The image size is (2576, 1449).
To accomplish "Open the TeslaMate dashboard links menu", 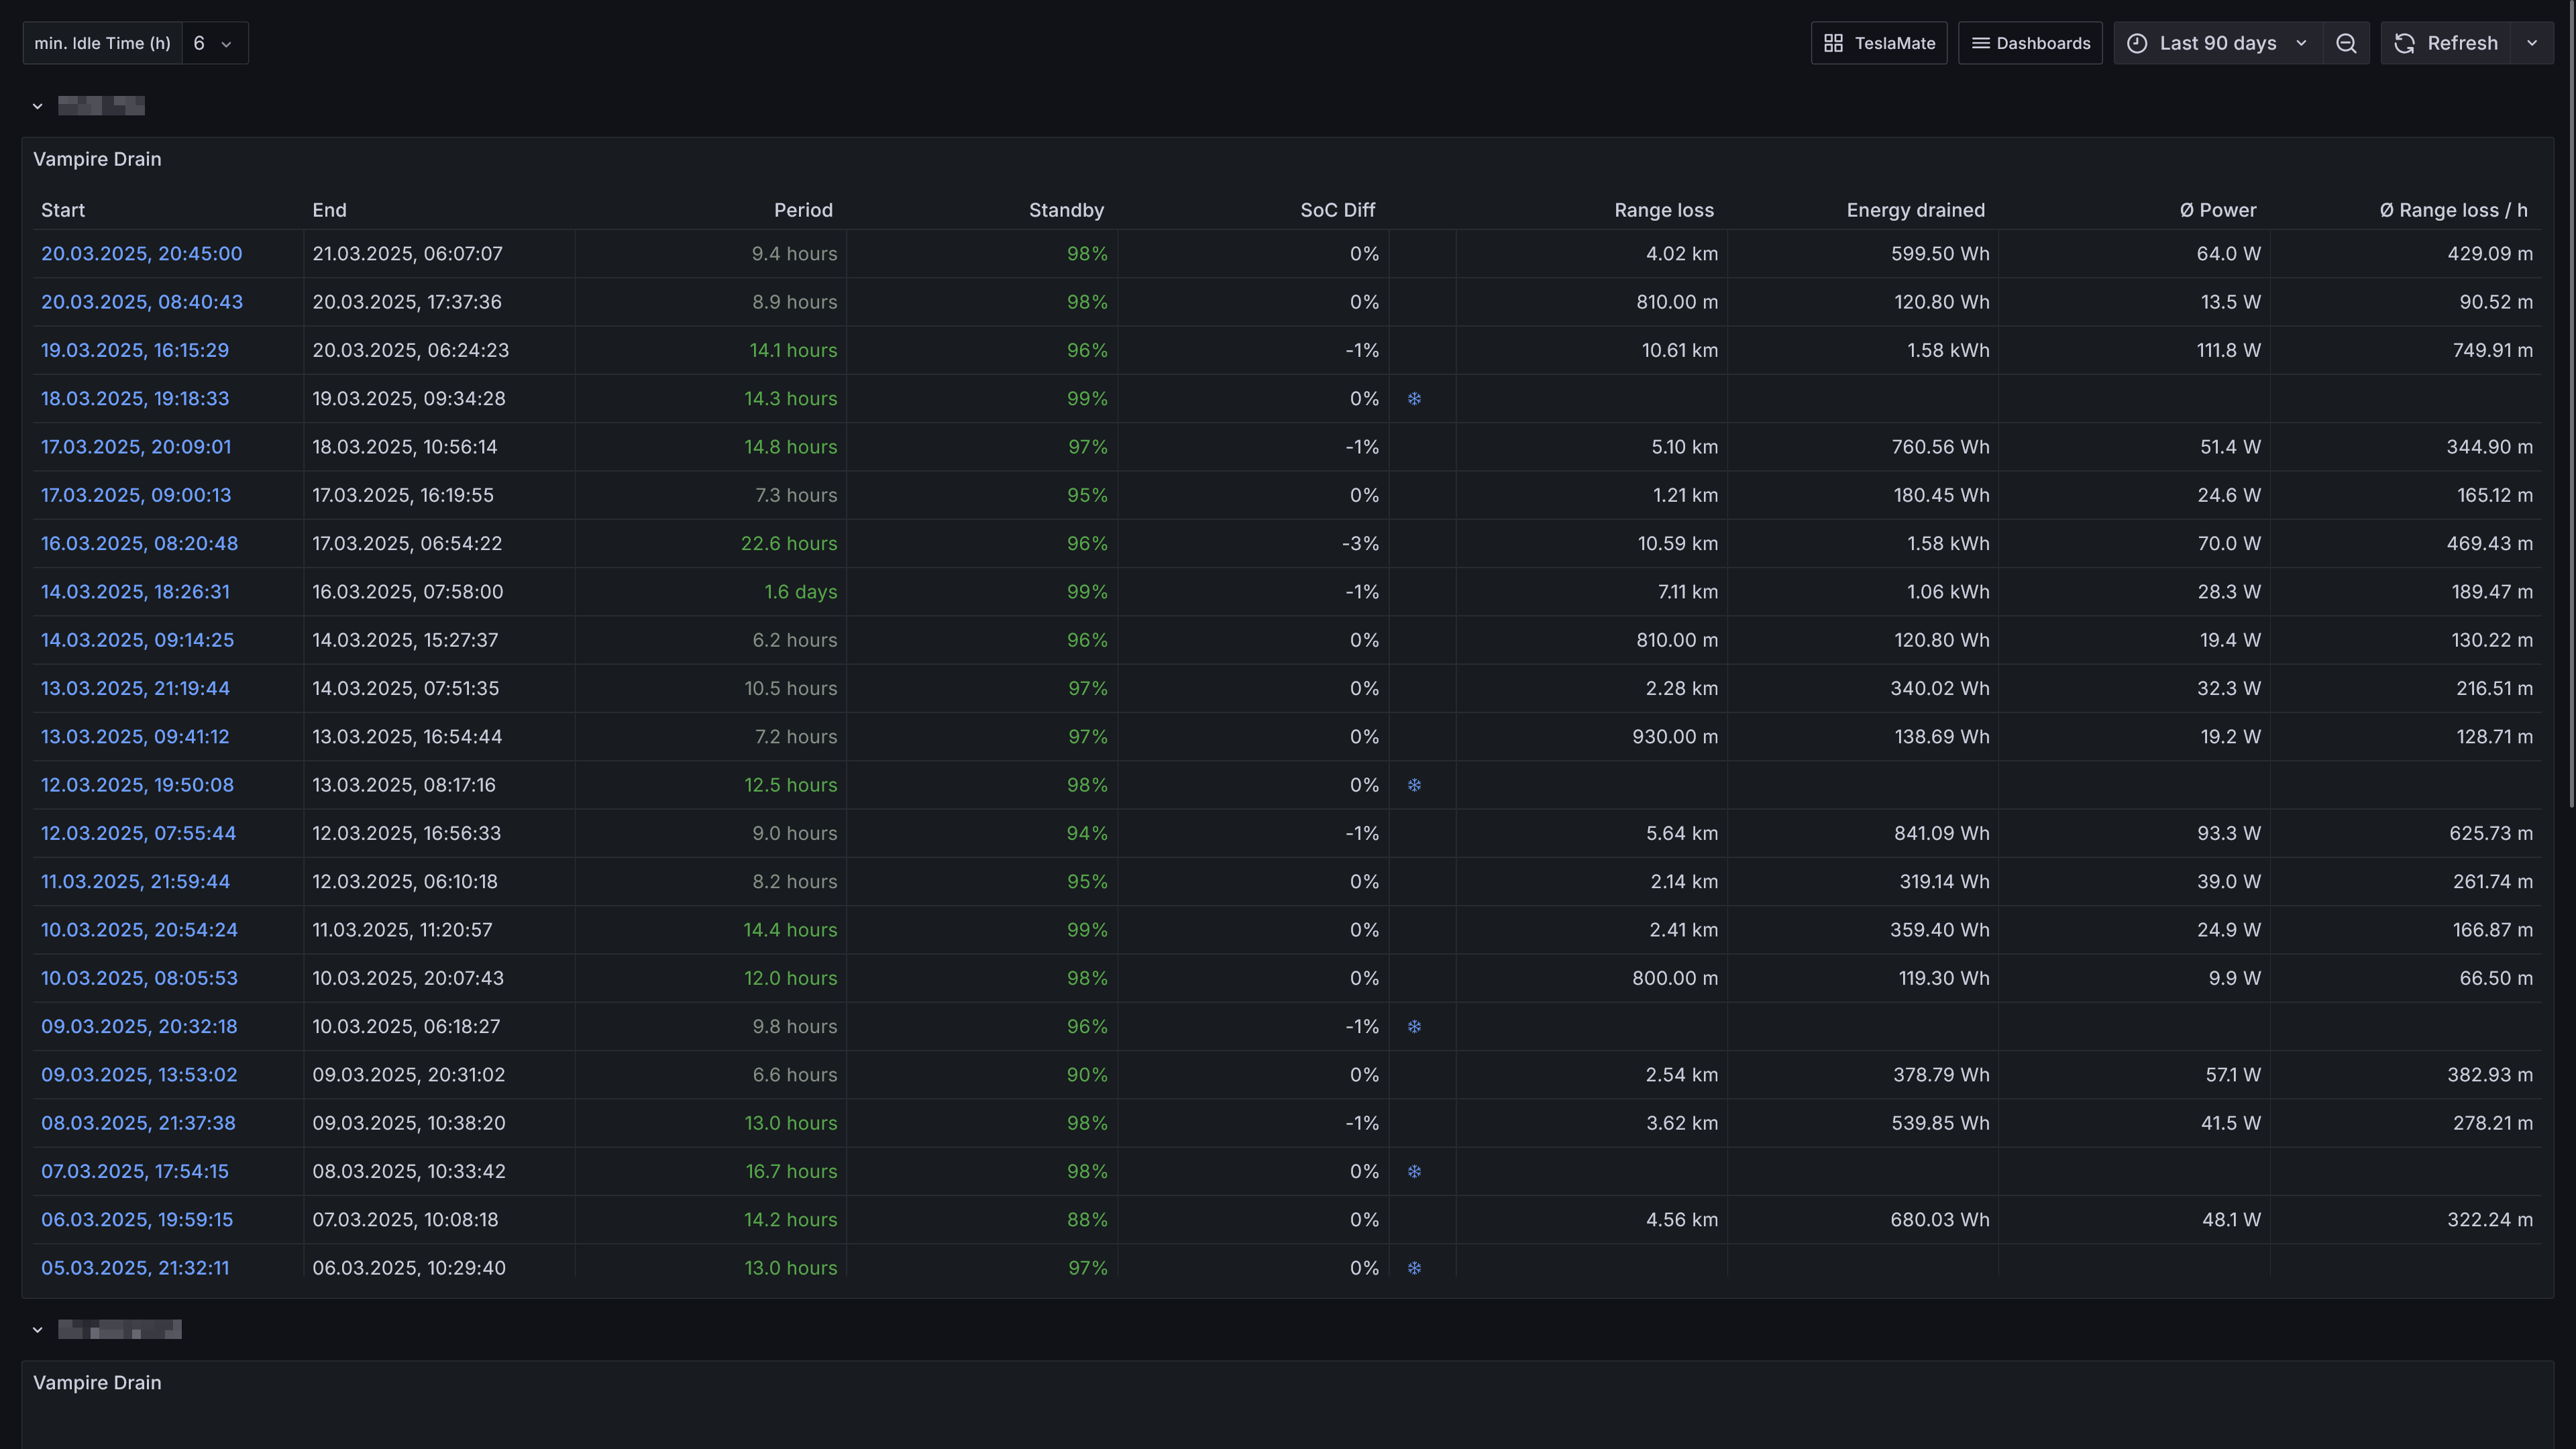I will (x=1878, y=43).
